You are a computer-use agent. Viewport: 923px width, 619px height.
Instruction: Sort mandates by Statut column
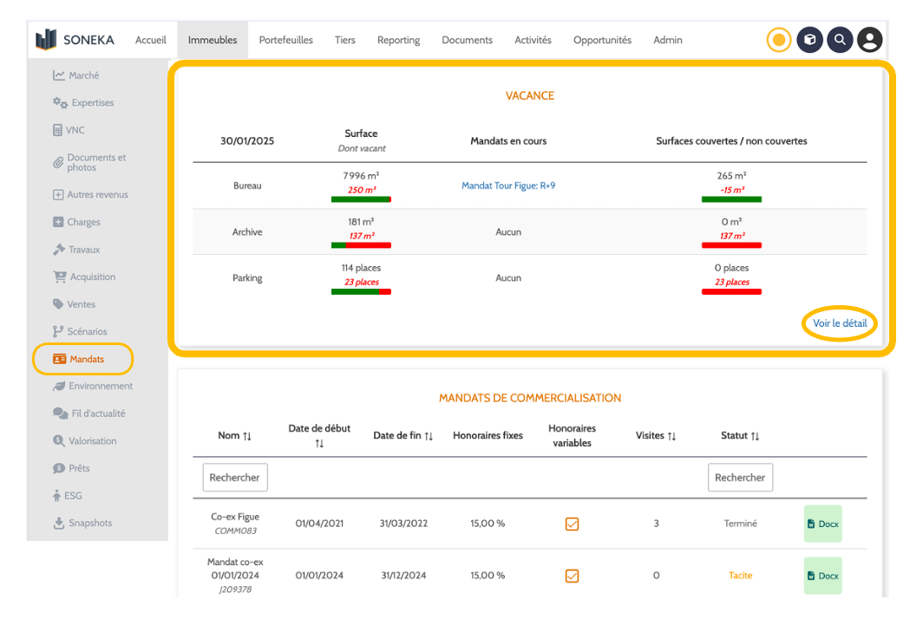click(x=739, y=436)
